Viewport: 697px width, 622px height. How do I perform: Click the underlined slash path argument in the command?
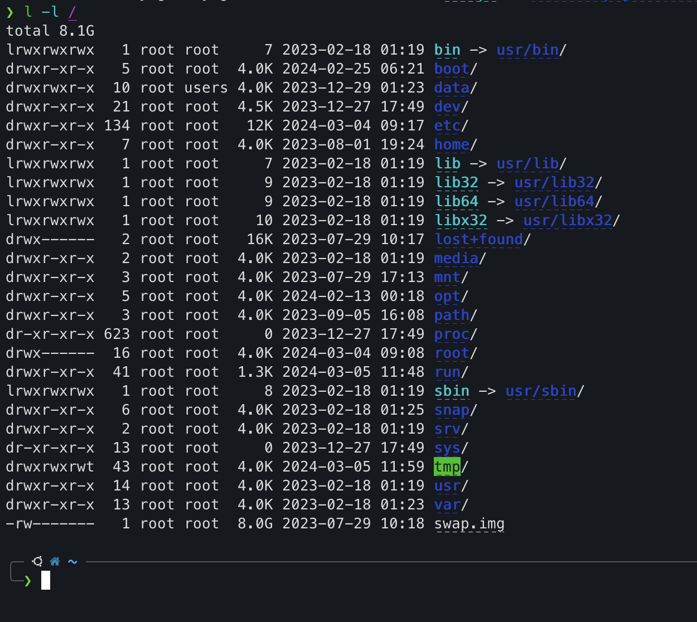[x=72, y=12]
